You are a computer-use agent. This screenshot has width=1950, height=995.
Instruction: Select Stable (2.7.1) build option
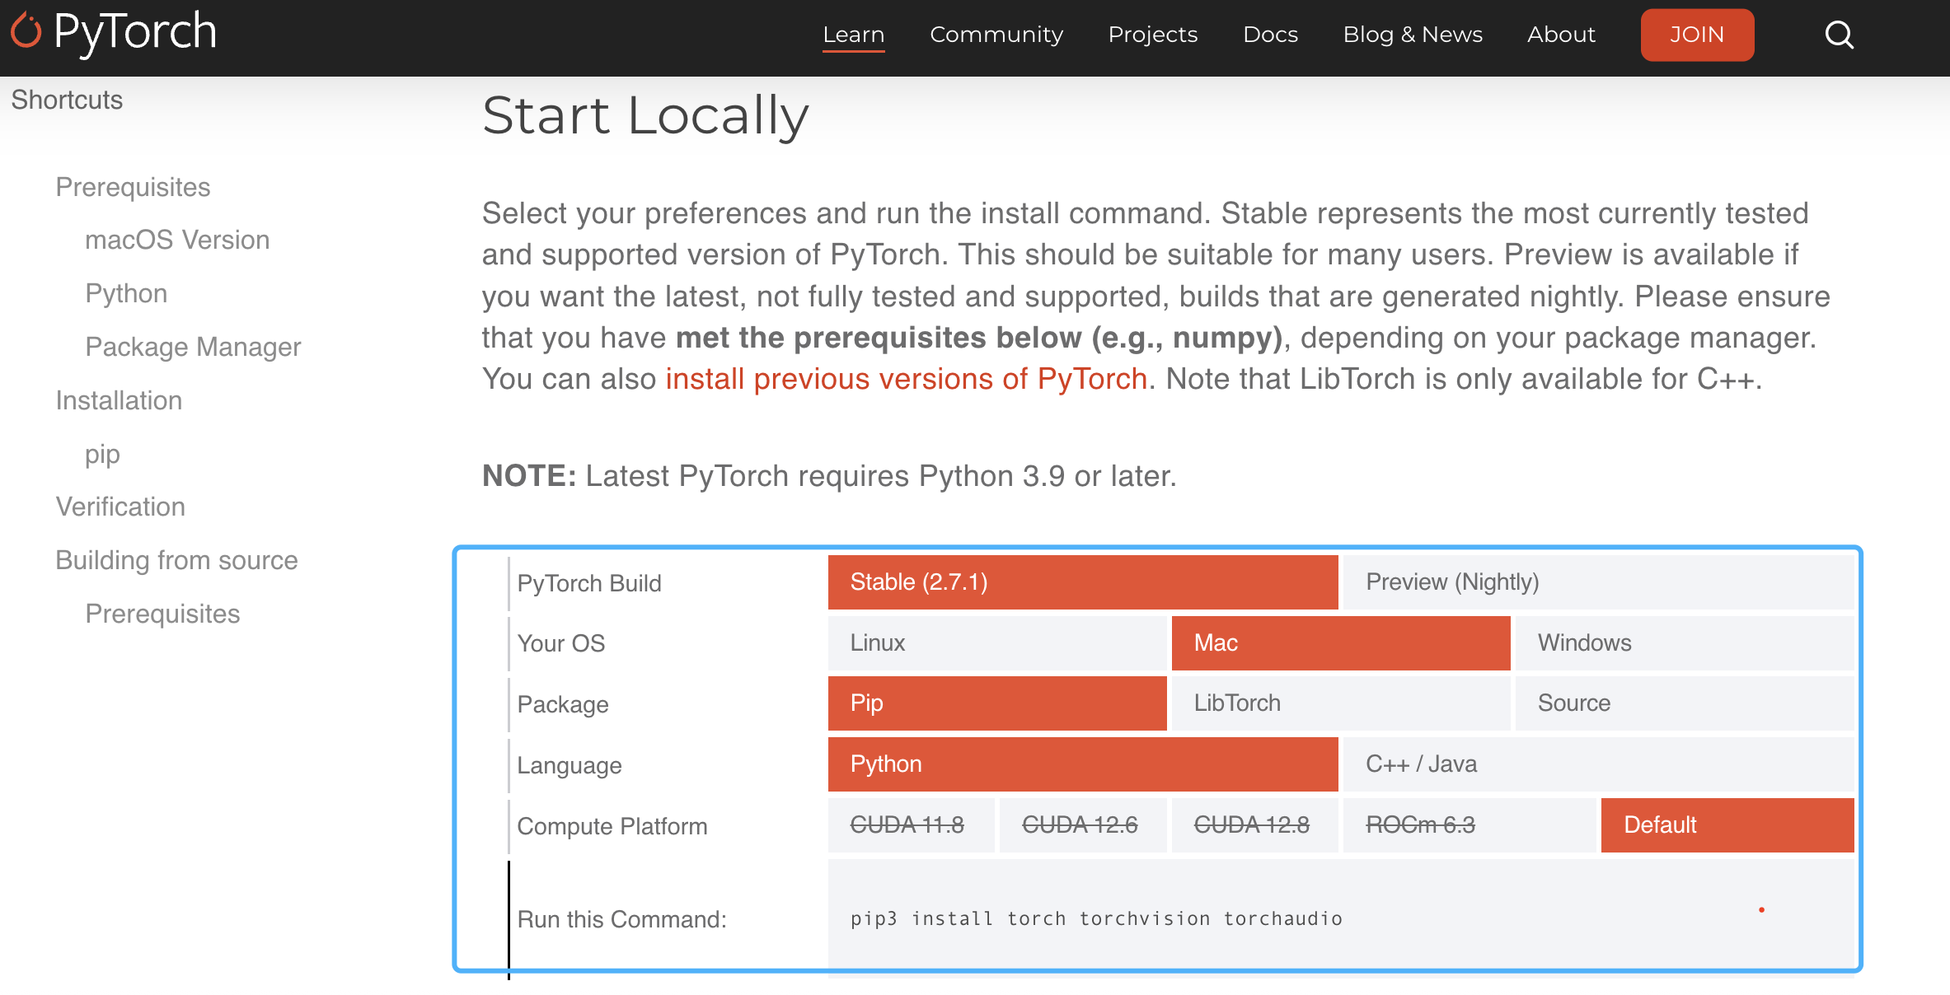pyautogui.click(x=1082, y=582)
